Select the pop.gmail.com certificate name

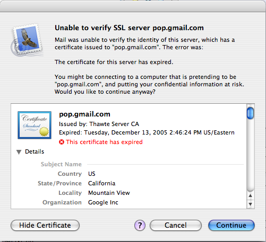84,114
